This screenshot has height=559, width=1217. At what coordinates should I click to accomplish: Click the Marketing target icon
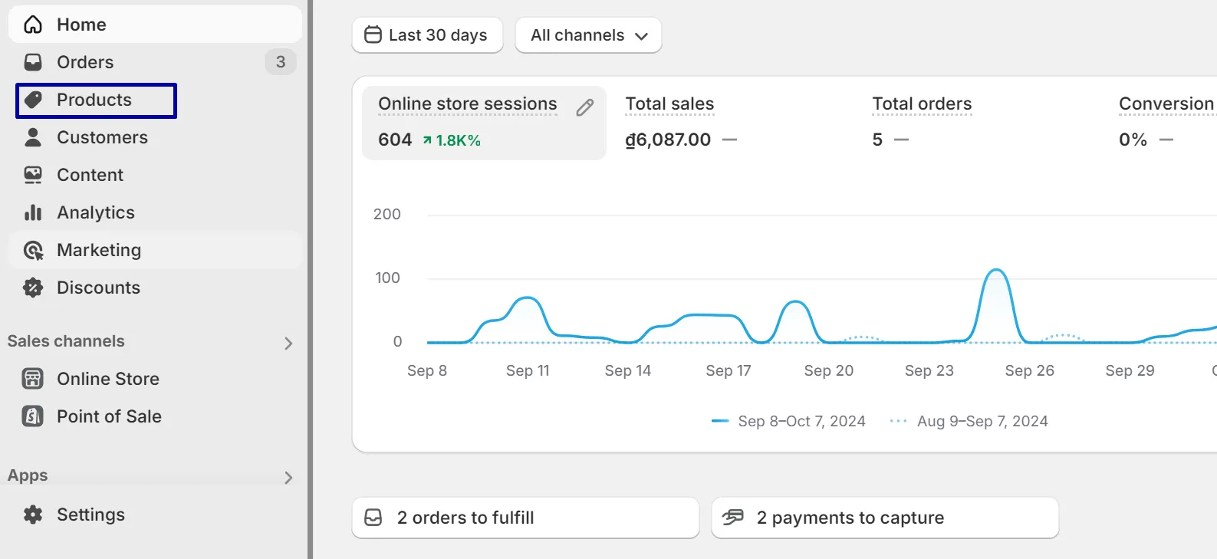(x=33, y=250)
